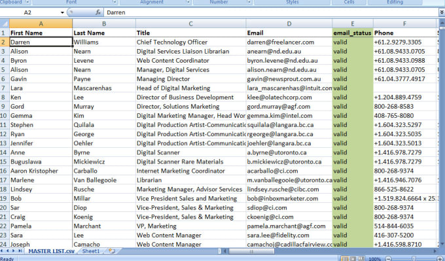Select cell 'Mascarenhas'
Screen dimensions: 445x261
pos(104,88)
